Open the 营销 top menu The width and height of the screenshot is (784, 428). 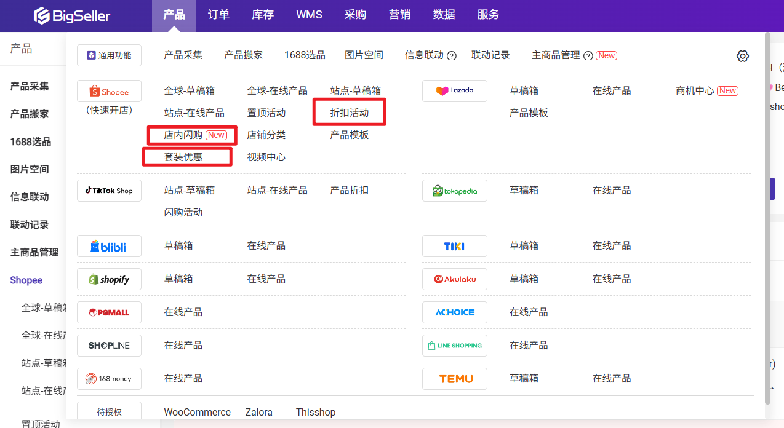[x=399, y=15]
